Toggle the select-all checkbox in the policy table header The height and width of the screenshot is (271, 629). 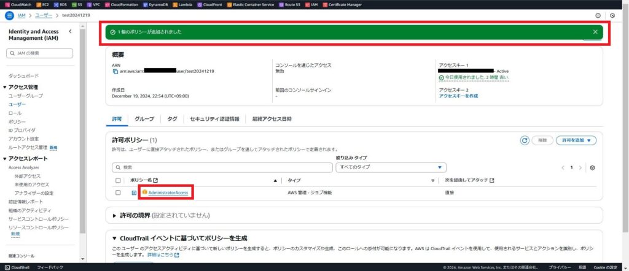119,180
